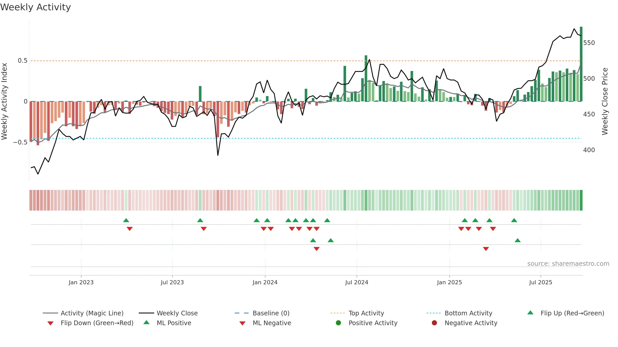Toggle the ML Positive legend entry
This screenshot has width=618, height=347.
[x=167, y=323]
